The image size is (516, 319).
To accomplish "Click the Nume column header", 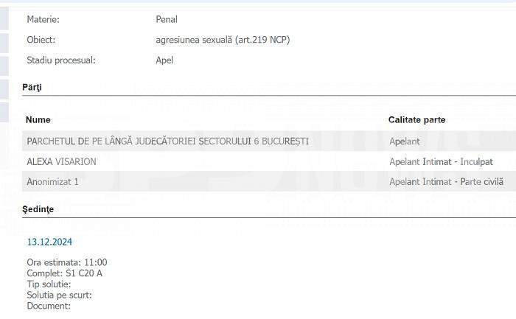I will 38,119.
